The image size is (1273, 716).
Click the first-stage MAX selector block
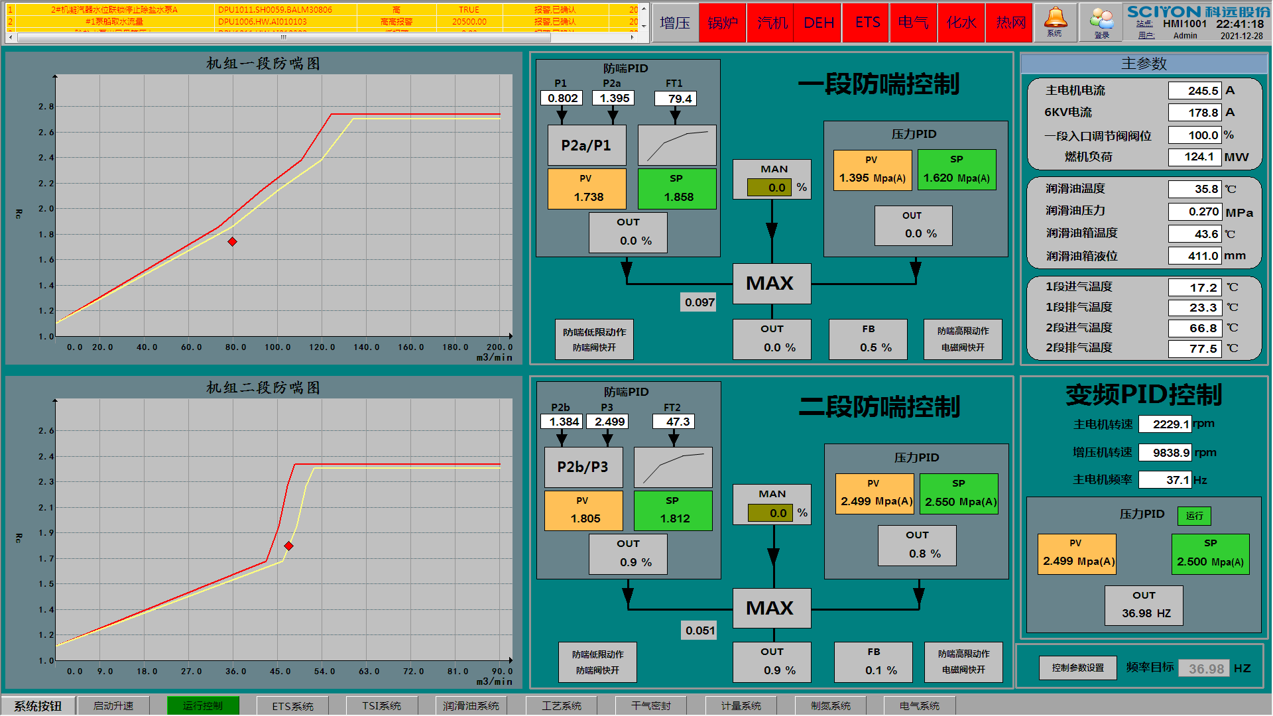point(771,284)
